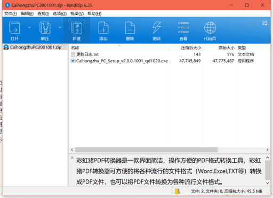Viewport: 273px width, 198px height.
Task: Click the comment panel scroll up arrow
Action: 267,157
